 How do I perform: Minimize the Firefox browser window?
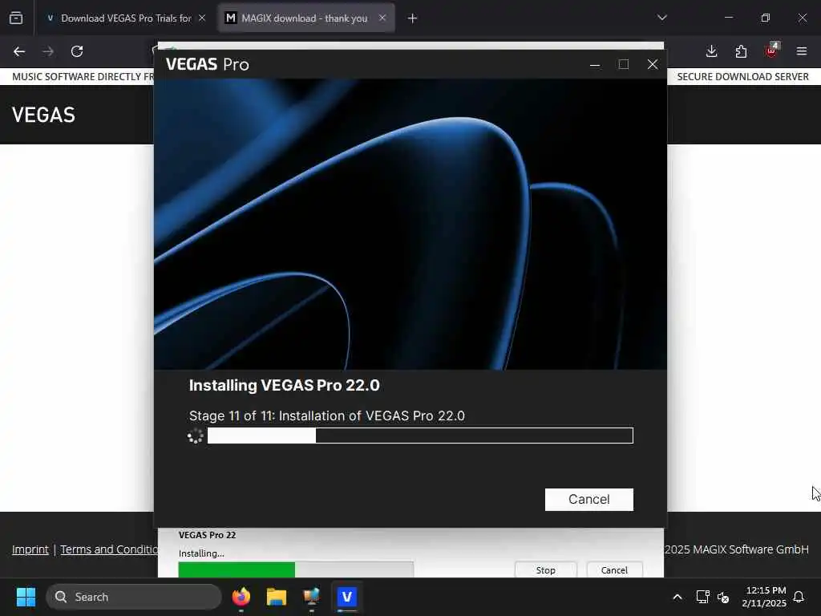tap(728, 18)
